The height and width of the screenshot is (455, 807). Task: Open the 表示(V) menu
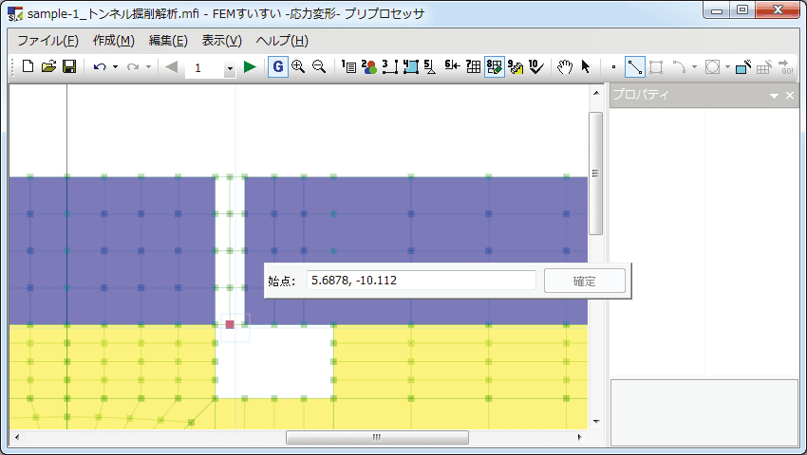pyautogui.click(x=222, y=41)
